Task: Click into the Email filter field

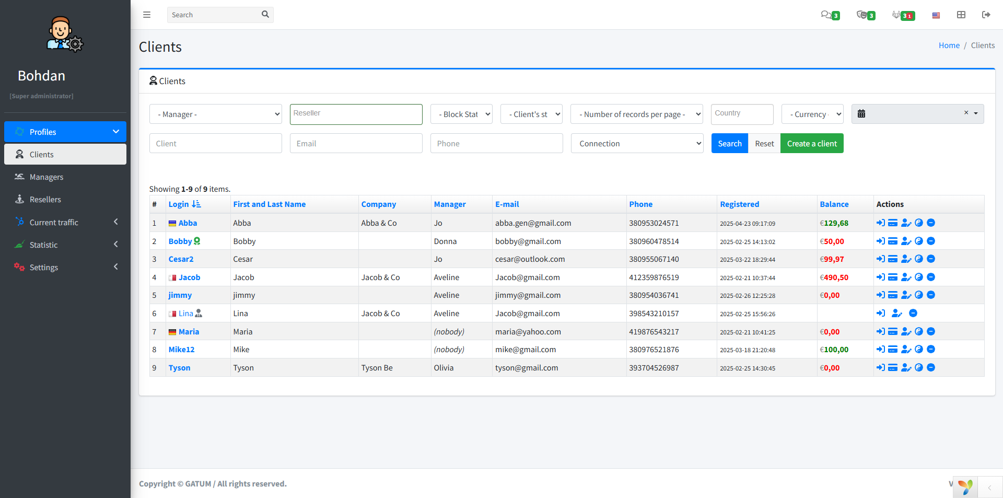Action: [x=356, y=144]
